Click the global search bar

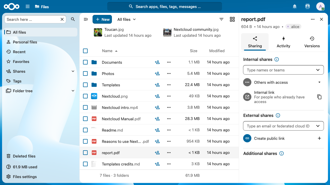pyautogui.click(x=164, y=7)
